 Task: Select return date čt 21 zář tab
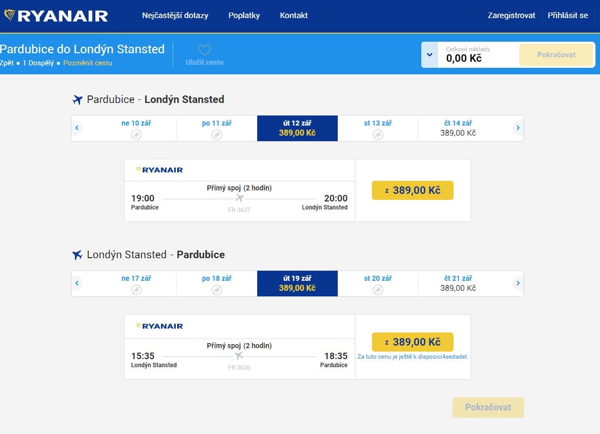[x=458, y=284]
